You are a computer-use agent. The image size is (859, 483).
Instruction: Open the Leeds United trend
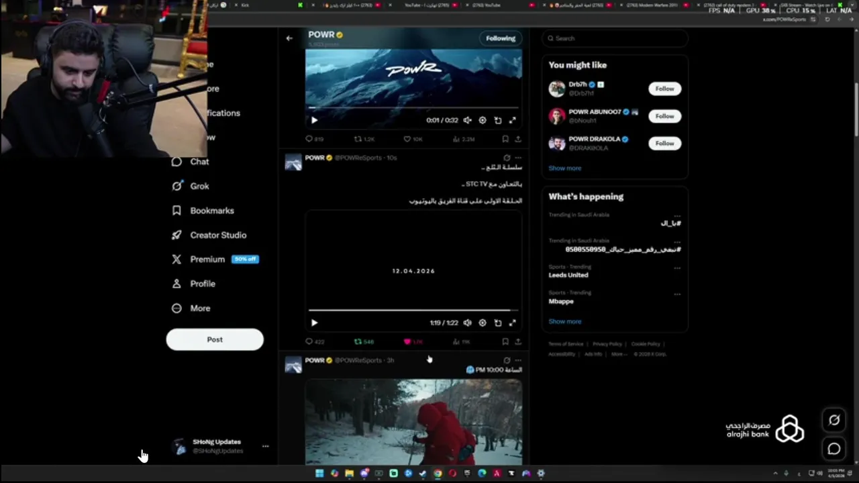(568, 275)
